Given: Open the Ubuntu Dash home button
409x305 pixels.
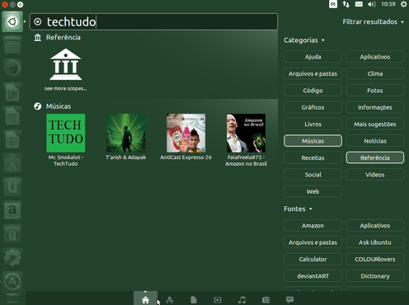Looking at the screenshot, I should (12, 21).
